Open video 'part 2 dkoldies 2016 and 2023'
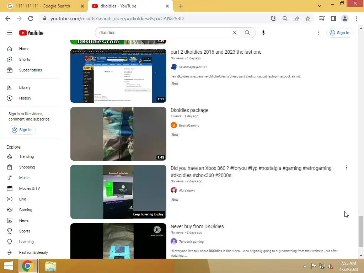Viewport: 364px width, 273px height. click(216, 52)
